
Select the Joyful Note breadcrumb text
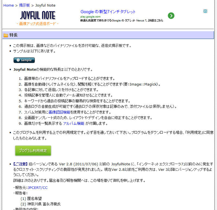coord(45,5)
